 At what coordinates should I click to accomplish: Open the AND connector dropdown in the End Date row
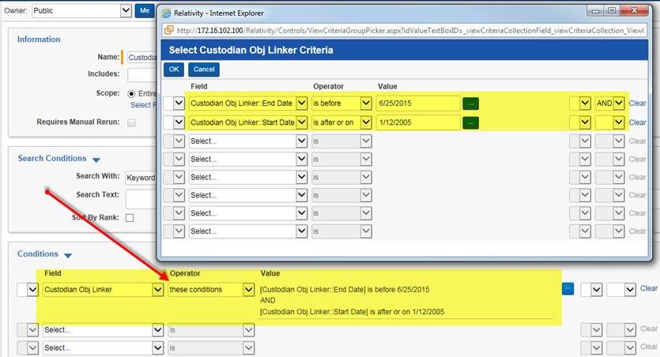(x=609, y=103)
